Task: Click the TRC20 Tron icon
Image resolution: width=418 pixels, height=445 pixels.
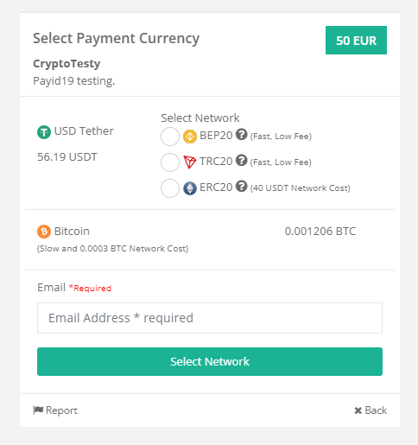Action: point(190,162)
